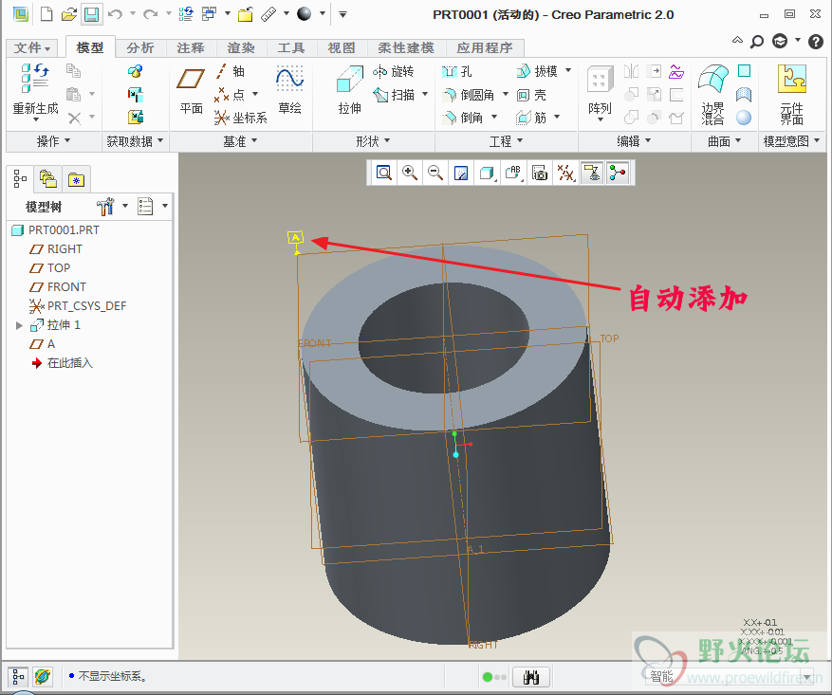Open the Component Interface (元件界面) tool
Screen dimensions: 832x695
791,95
